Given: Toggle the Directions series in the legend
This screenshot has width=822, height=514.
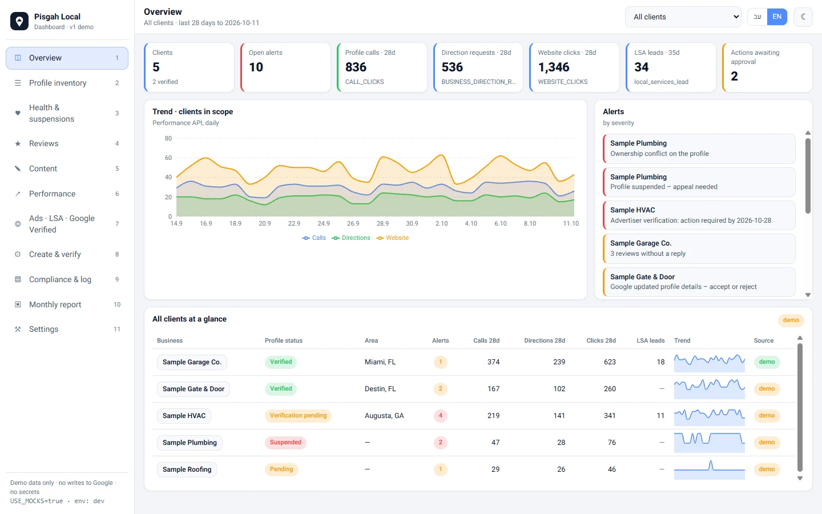Looking at the screenshot, I should pyautogui.click(x=351, y=238).
